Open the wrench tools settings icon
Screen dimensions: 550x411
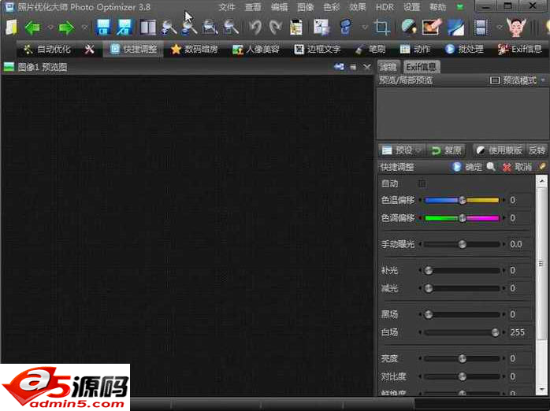click(x=90, y=50)
